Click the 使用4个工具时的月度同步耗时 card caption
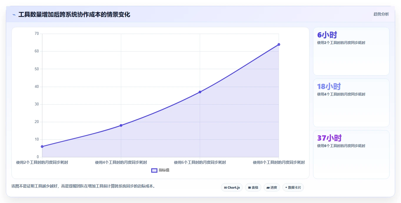Viewport: 401px width, 203px height. tap(341, 94)
